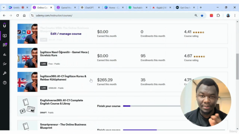Screen dimensions: 239x134
Task: Click İngilizce Nasıl Öğrenilir course thumbnail
Action: pos(27,58)
